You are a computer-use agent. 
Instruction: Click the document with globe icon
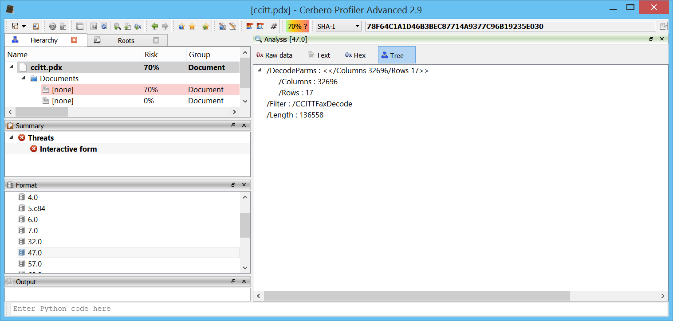(222, 26)
